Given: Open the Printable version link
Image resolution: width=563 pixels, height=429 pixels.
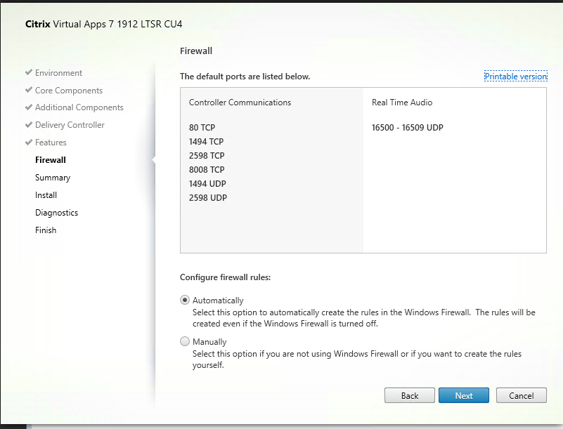Looking at the screenshot, I should [x=516, y=76].
